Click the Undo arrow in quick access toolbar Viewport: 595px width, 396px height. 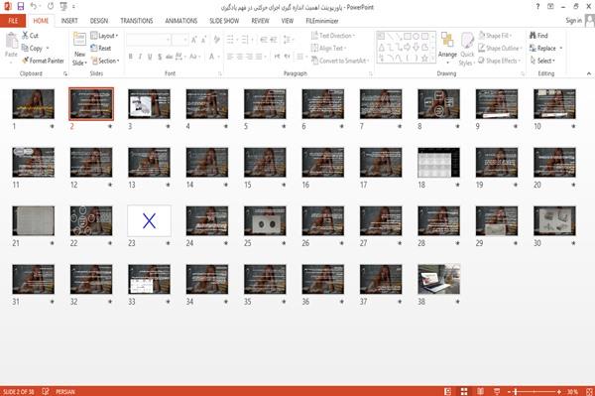[34, 7]
